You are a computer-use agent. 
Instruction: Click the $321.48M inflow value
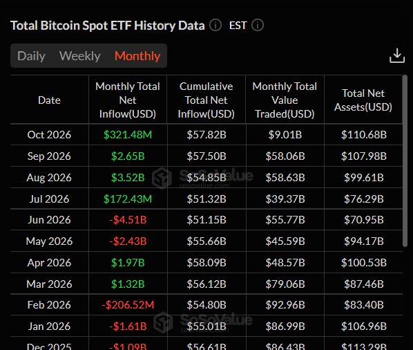[x=128, y=135]
